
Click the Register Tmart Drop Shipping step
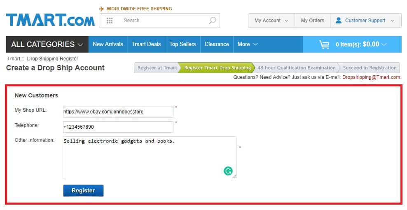point(217,68)
